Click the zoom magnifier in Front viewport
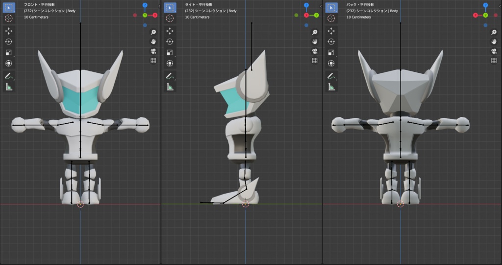 (x=153, y=32)
